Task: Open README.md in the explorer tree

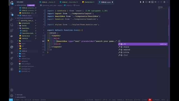Action: [25, 71]
